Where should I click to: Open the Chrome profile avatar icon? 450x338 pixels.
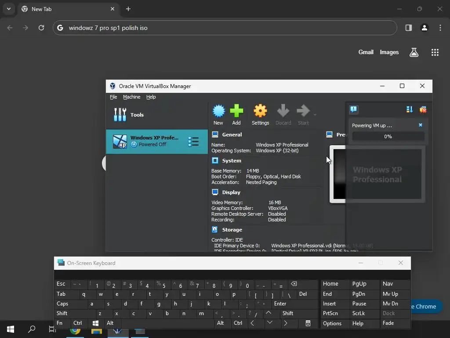[x=425, y=28]
